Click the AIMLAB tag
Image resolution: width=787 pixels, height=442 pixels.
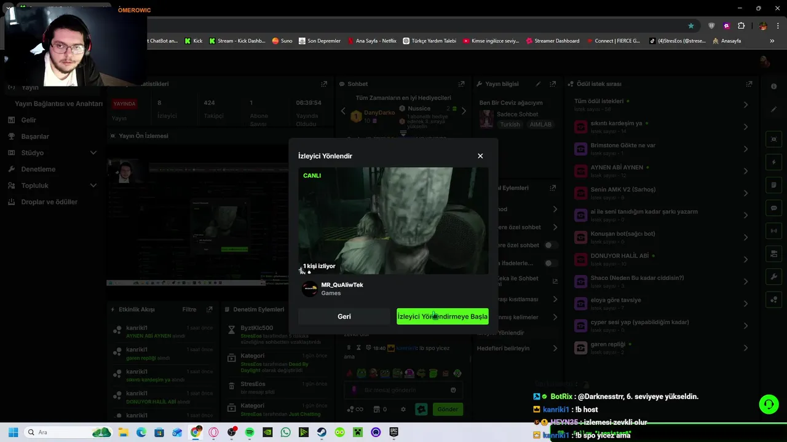pos(540,125)
